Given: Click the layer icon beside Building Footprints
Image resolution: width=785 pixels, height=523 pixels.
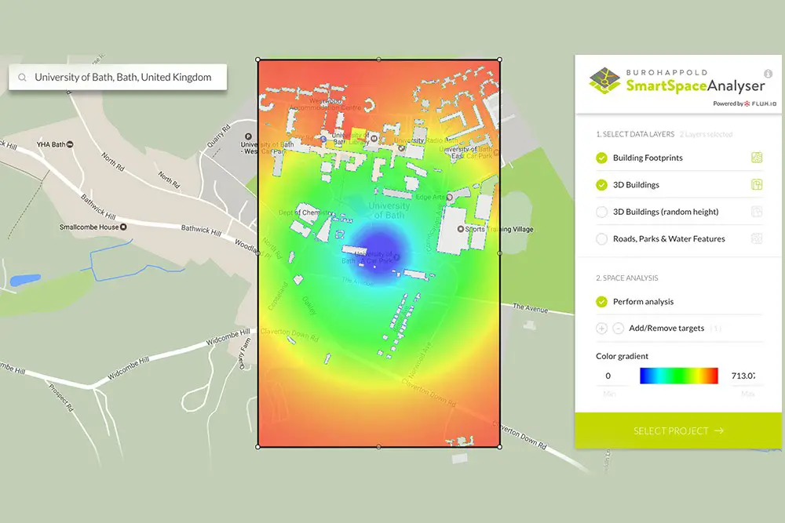Looking at the screenshot, I should pyautogui.click(x=757, y=158).
